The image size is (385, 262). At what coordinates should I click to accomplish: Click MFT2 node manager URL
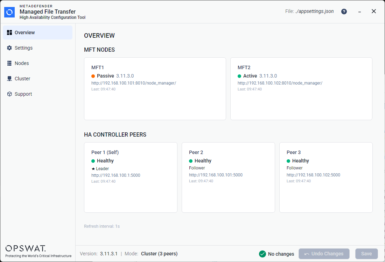[280, 83]
